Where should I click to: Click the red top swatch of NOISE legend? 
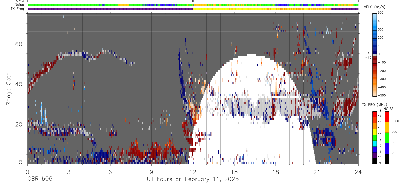pos(387,117)
